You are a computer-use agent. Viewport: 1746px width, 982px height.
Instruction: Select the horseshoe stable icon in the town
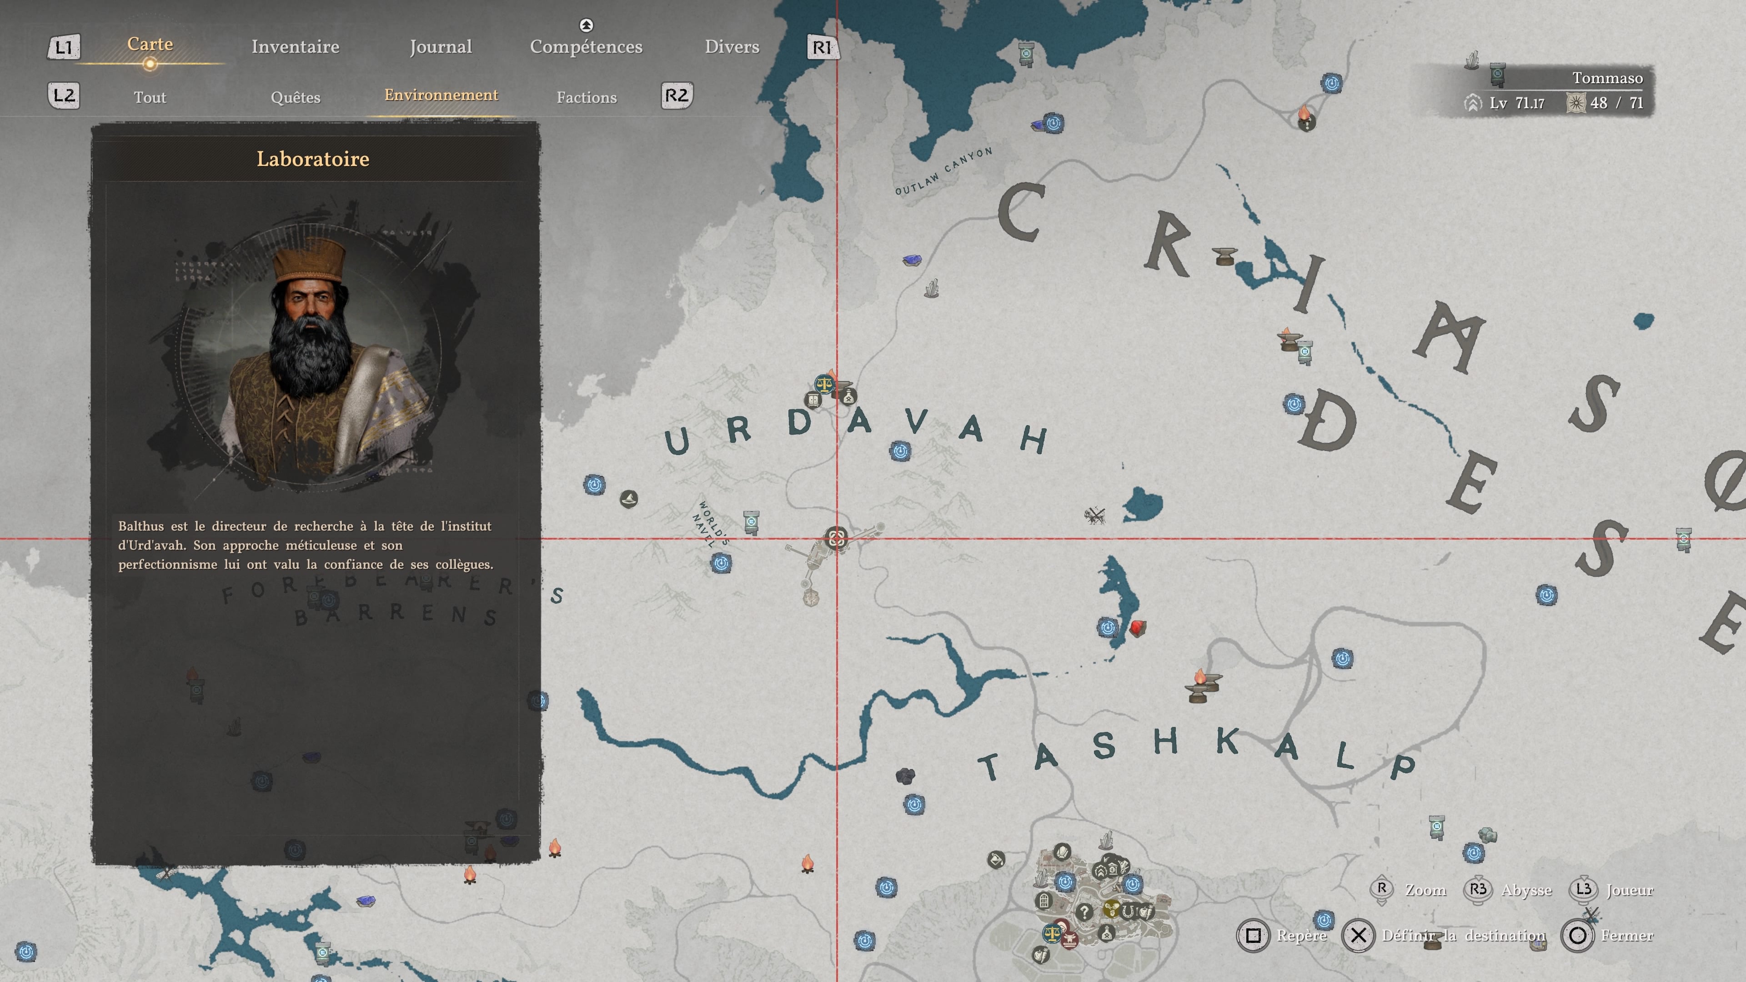click(1129, 911)
